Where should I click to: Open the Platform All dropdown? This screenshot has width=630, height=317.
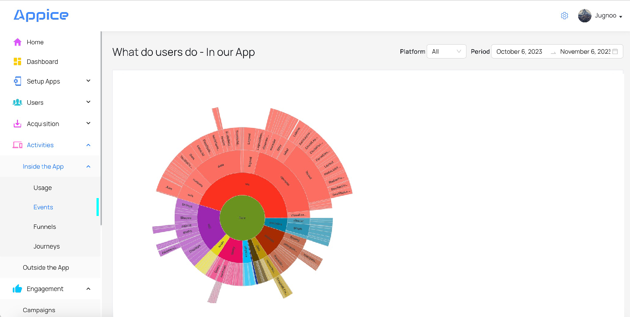446,51
